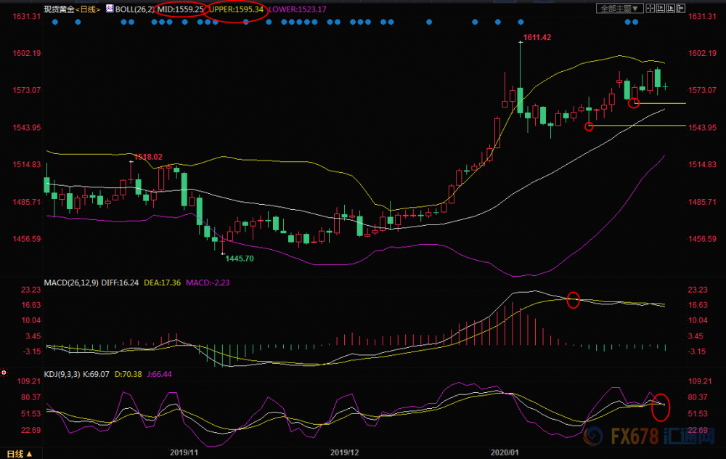Click the 2019/12 date label
The image size is (726, 459).
(344, 452)
